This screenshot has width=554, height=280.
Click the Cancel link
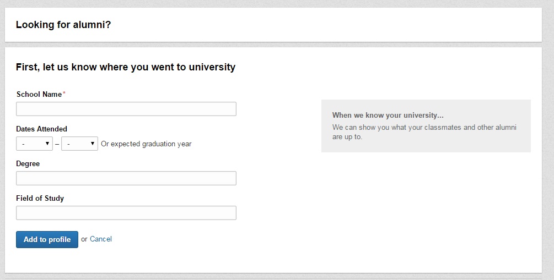101,239
